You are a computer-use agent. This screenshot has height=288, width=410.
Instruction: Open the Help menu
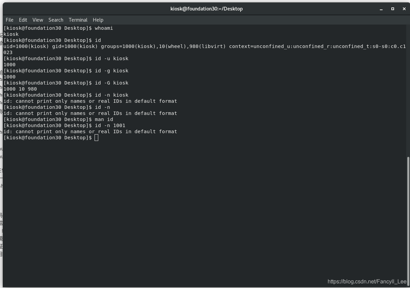(x=98, y=20)
